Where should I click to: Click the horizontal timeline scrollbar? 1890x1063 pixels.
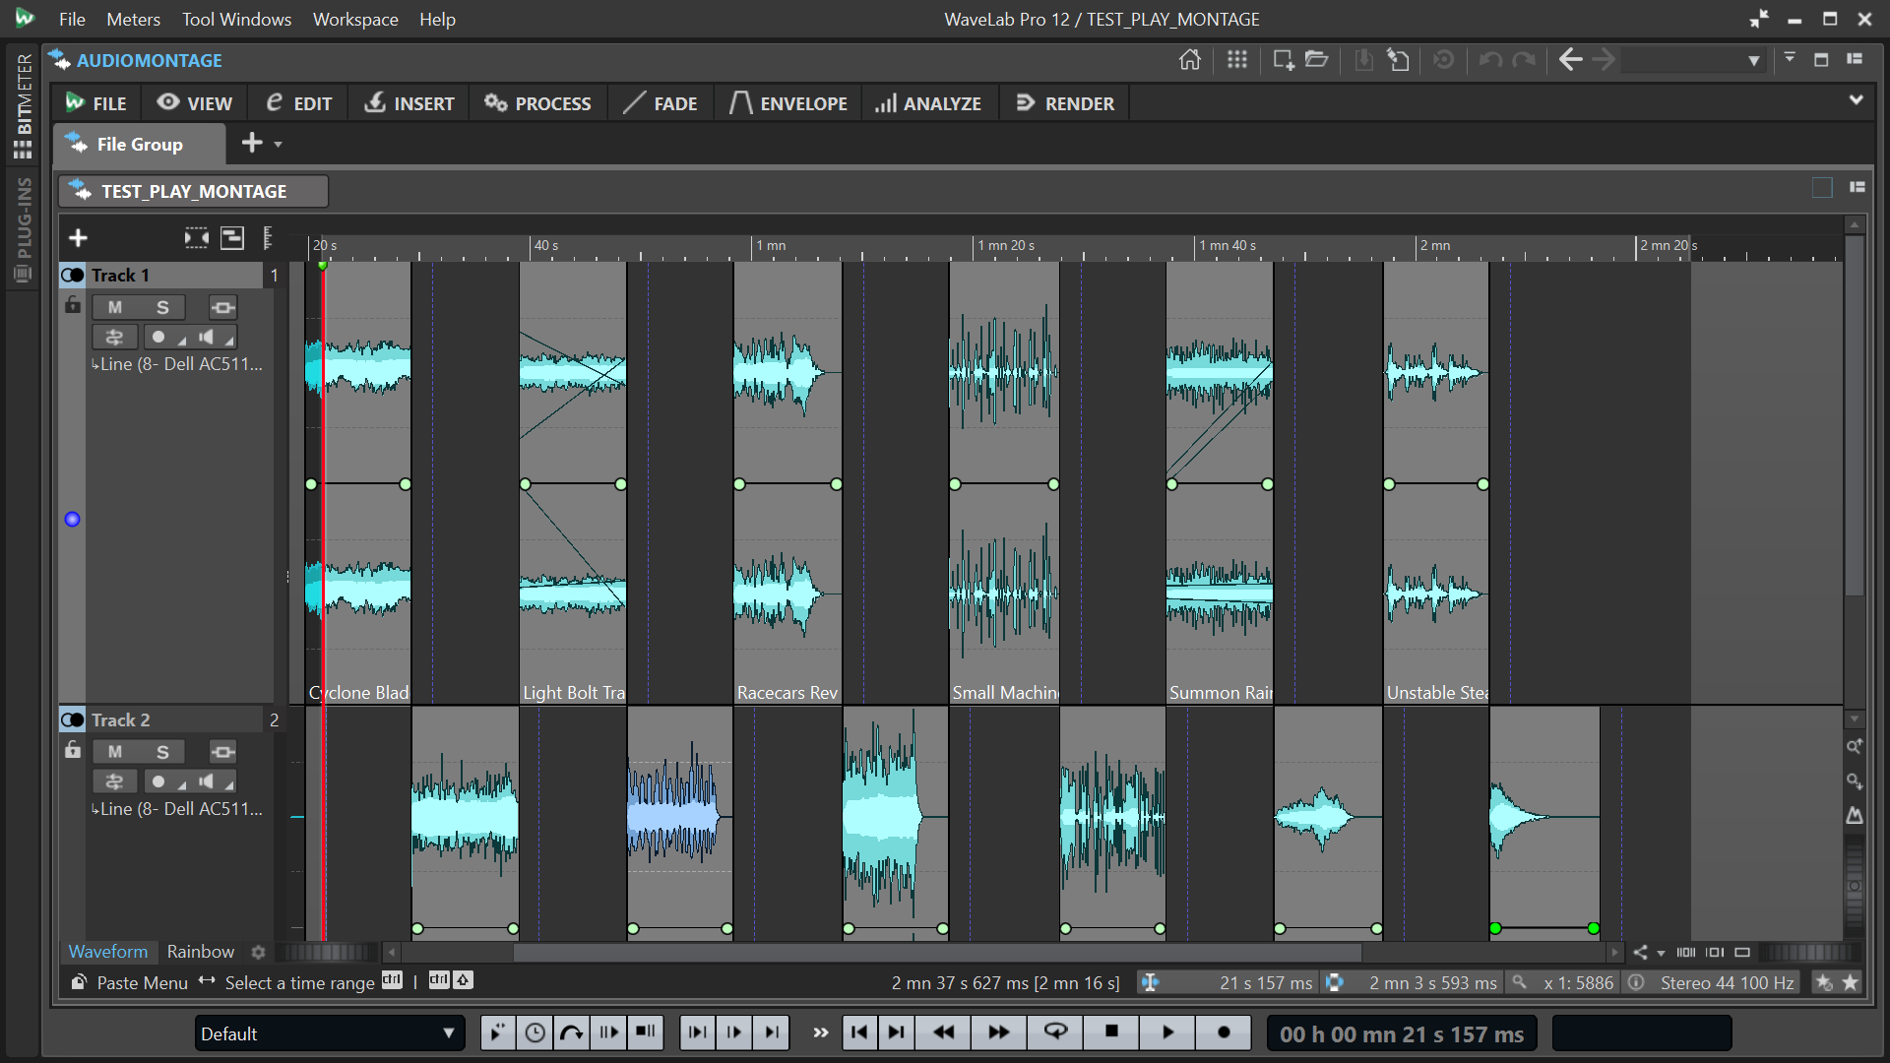pos(935,953)
